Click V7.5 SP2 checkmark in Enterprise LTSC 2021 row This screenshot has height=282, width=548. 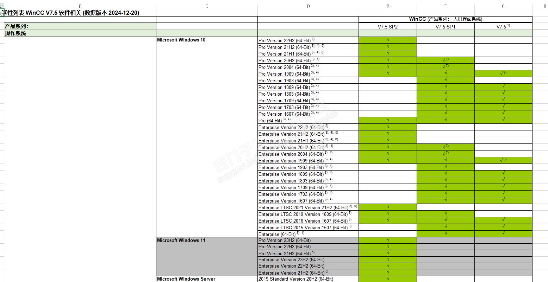pos(388,207)
